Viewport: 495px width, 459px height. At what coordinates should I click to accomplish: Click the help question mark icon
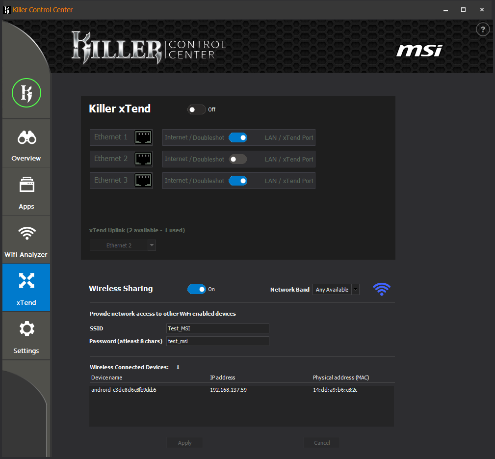pos(483,29)
